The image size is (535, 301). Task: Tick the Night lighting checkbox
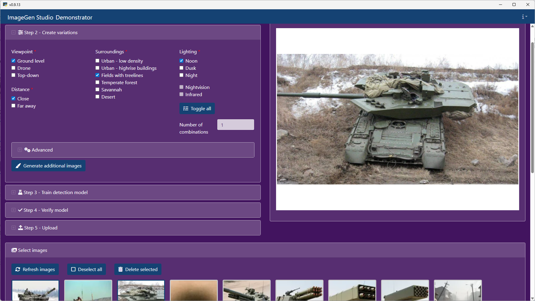click(x=182, y=75)
